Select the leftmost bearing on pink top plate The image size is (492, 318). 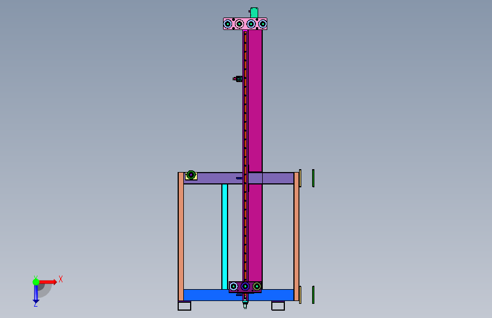tap(228, 24)
